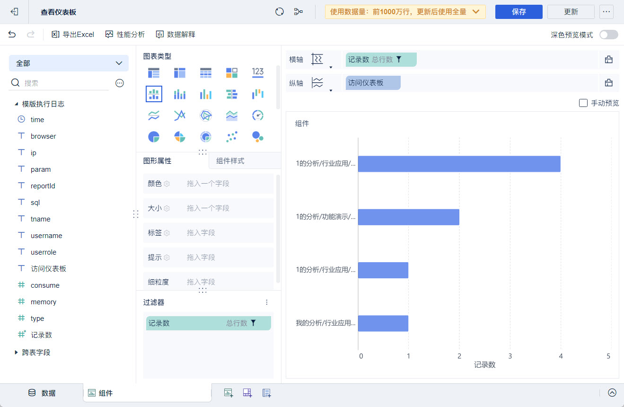Screen dimensions: 624x407
Task: Click the 更新 button
Action: coord(571,12)
